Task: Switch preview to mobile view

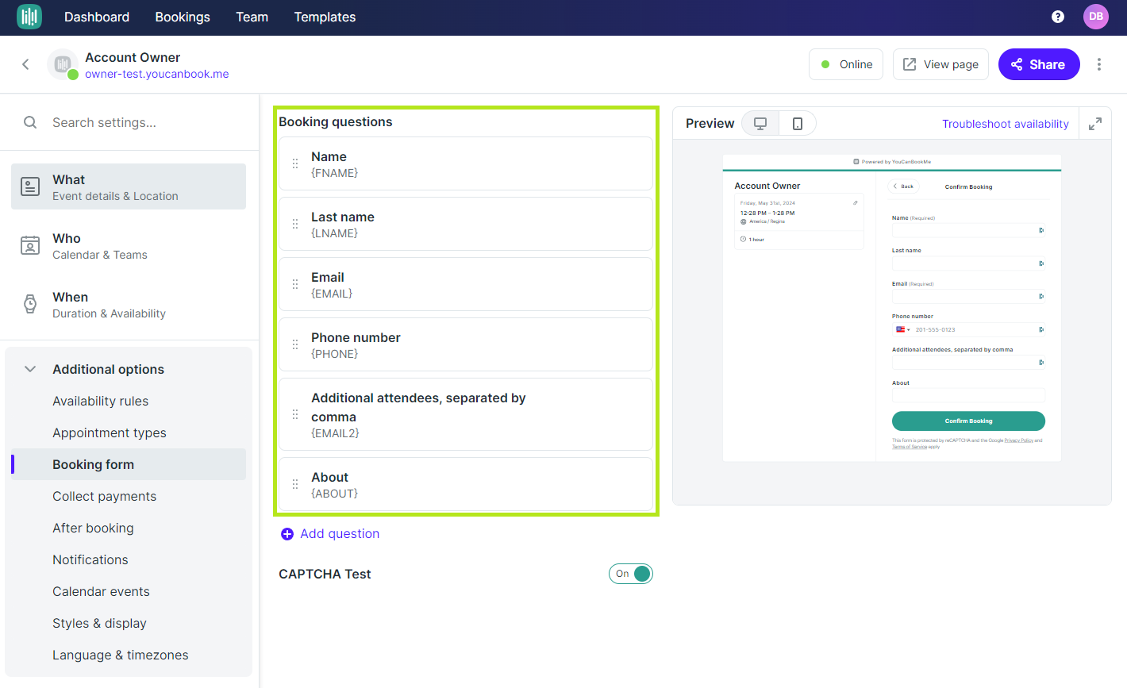Action: pyautogui.click(x=797, y=124)
